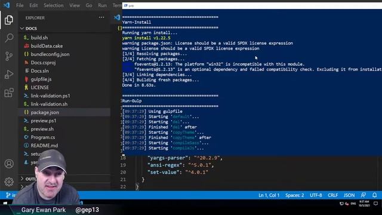
Task: Click the Explorer panel title
Action: coord(35,18)
